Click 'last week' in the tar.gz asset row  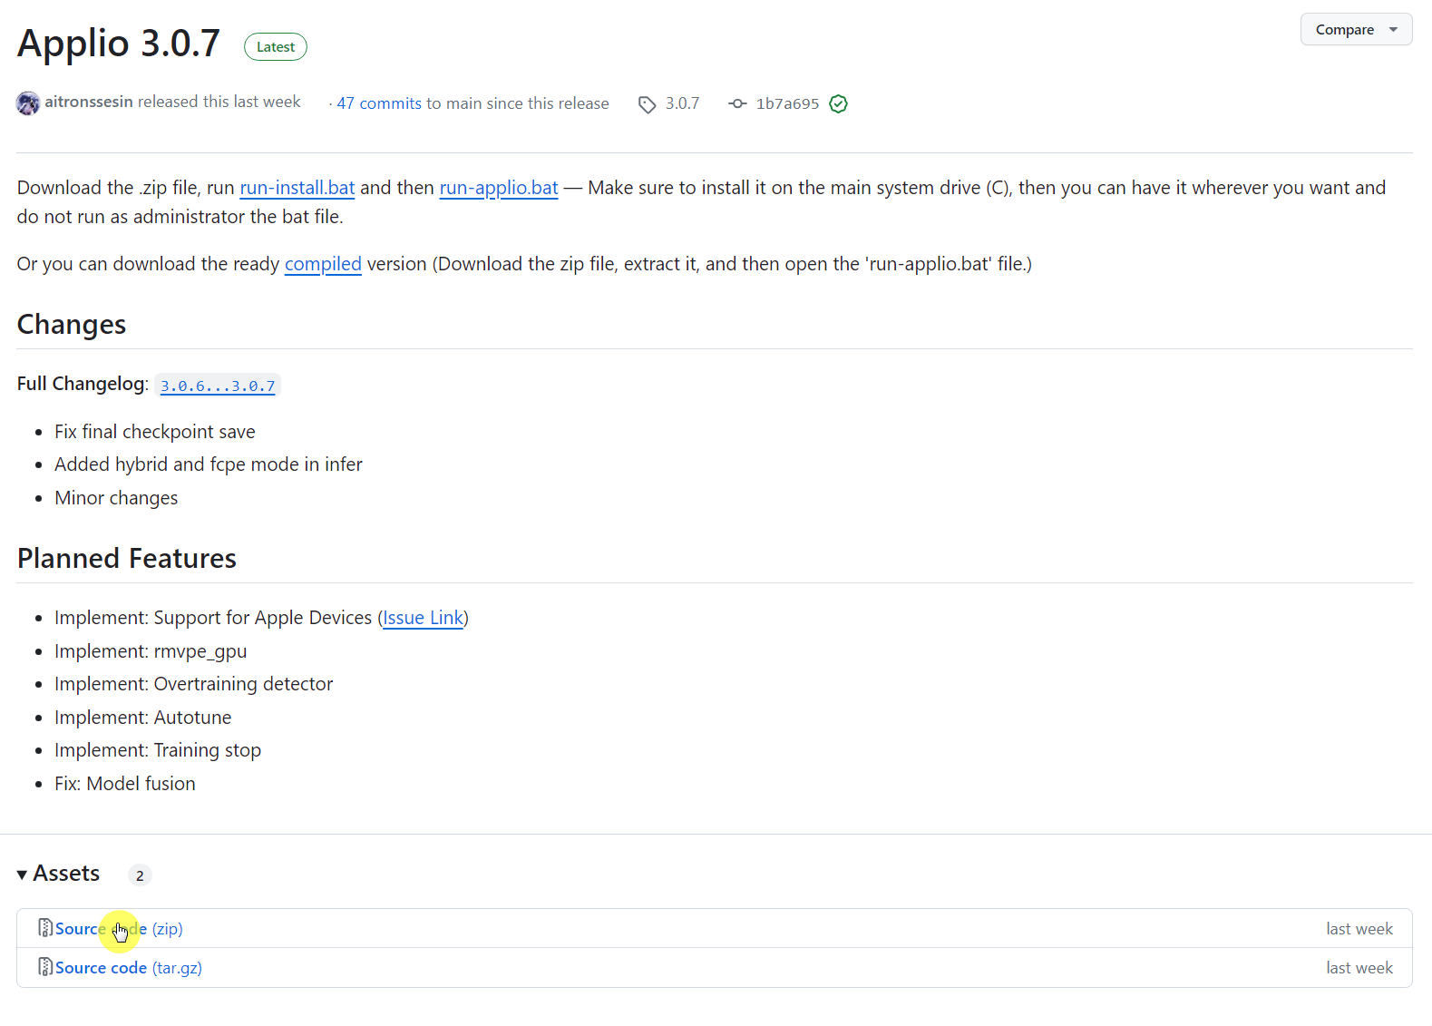[x=1359, y=968]
